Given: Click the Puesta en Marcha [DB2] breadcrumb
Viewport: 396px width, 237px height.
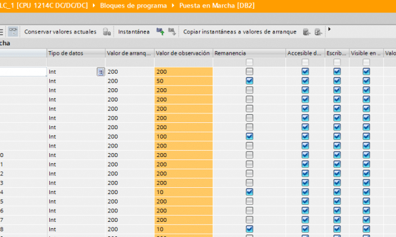Looking at the screenshot, I should pyautogui.click(x=217, y=5).
